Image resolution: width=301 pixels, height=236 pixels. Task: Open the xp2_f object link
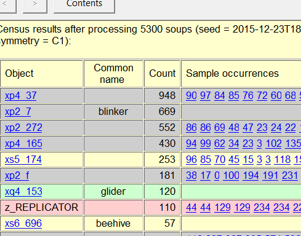pyautogui.click(x=17, y=176)
